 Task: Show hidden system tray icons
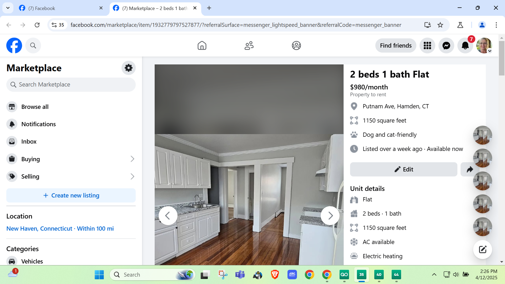click(x=434, y=275)
